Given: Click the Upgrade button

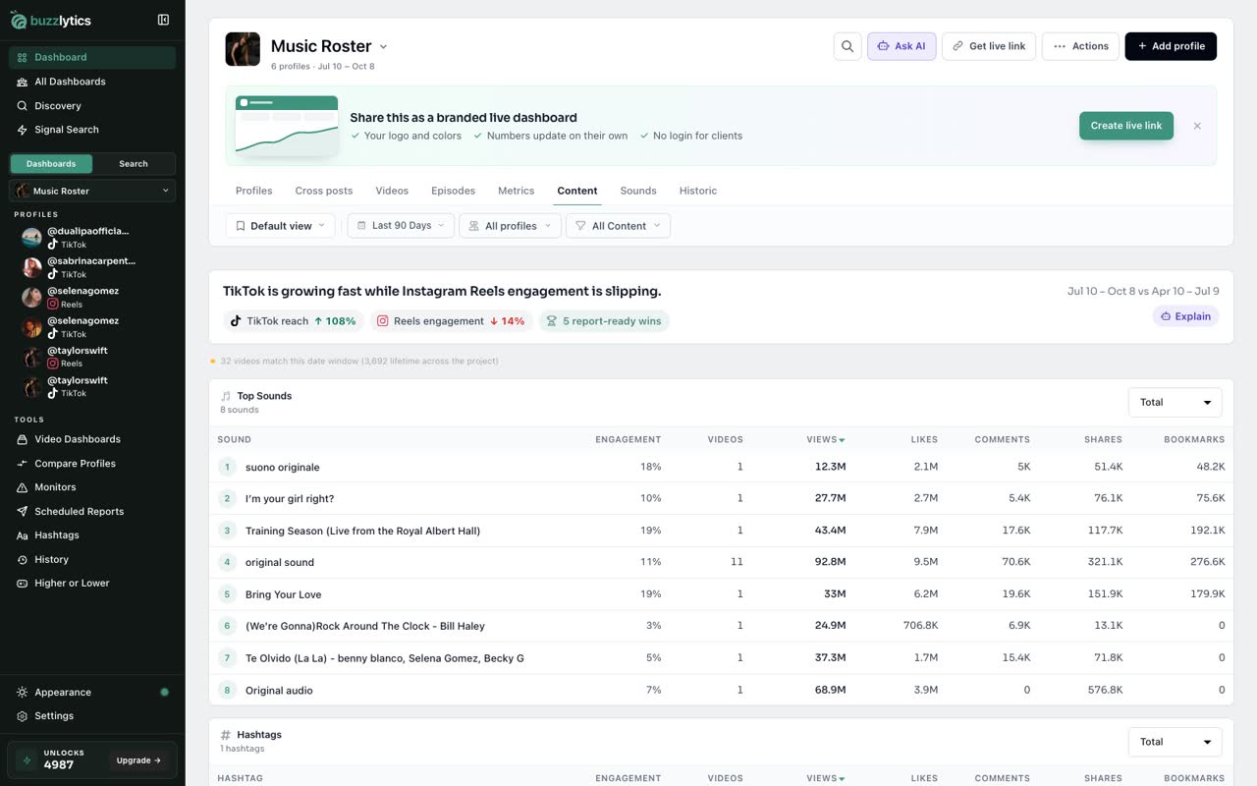Looking at the screenshot, I should [x=138, y=760].
